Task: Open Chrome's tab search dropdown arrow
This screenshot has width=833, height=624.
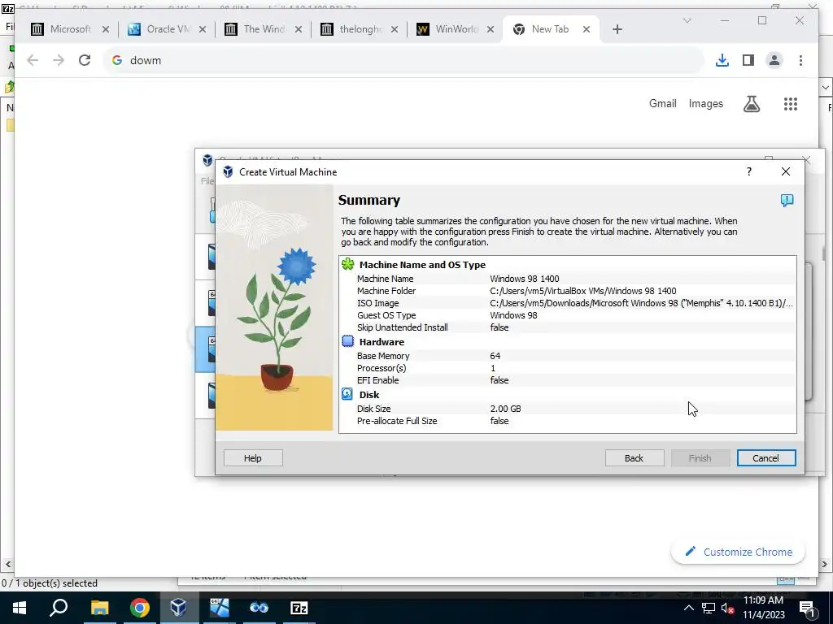Action: coord(687,20)
